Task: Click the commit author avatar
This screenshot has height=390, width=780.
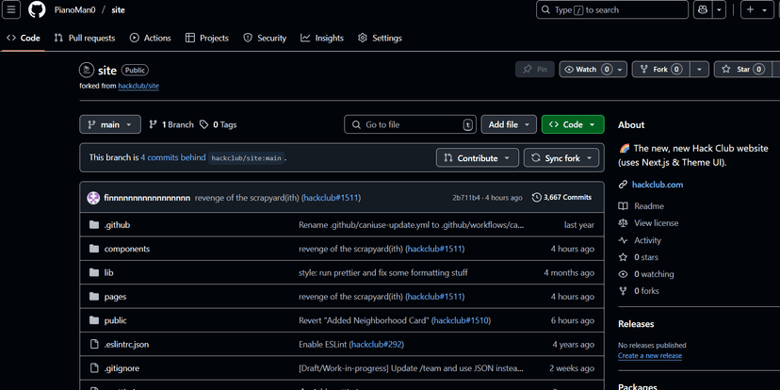Action: pos(93,198)
